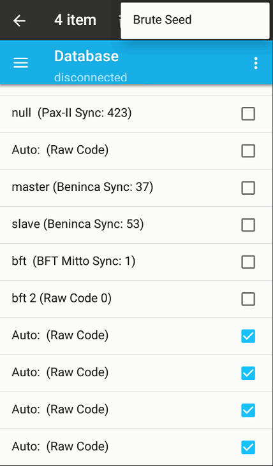273x466 pixels.
Task: Click the 4 item selection counter
Action: pyautogui.click(x=75, y=20)
